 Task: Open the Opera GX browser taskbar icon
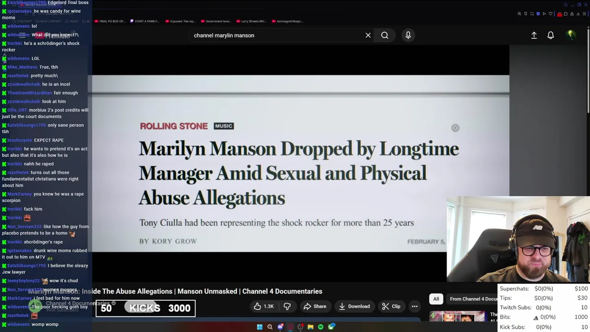pos(290,327)
